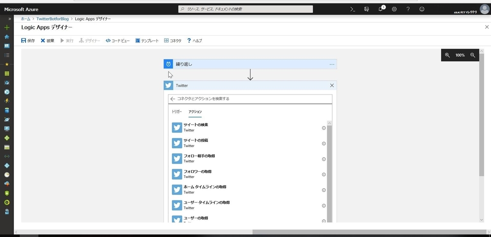Viewport: 491px width, 237px height.
Task: Open All services list icon in sidebar
Action: click(x=7, y=55)
